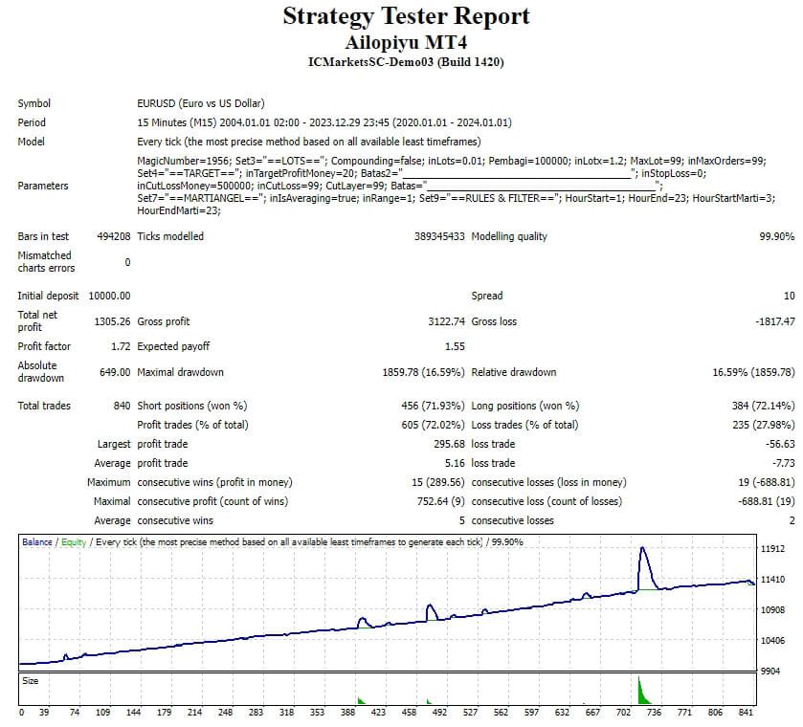This screenshot has height=727, width=803.
Task: Click the largest loss trade value "-56.63"
Action: pos(780,444)
